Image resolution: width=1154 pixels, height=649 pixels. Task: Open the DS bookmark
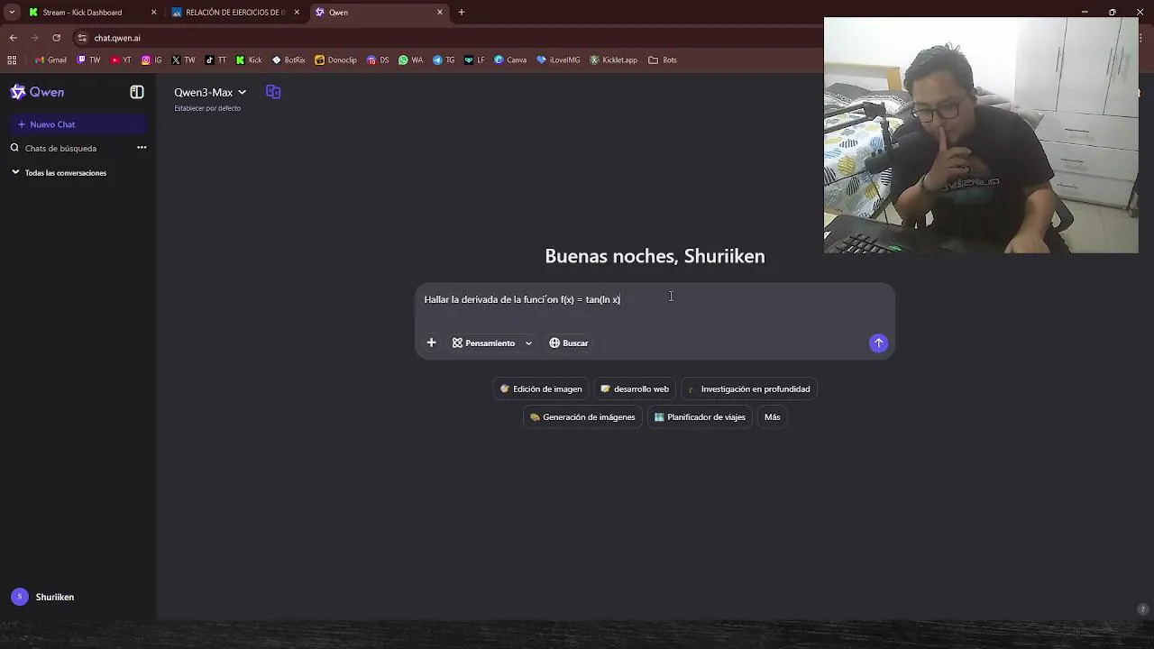(378, 60)
